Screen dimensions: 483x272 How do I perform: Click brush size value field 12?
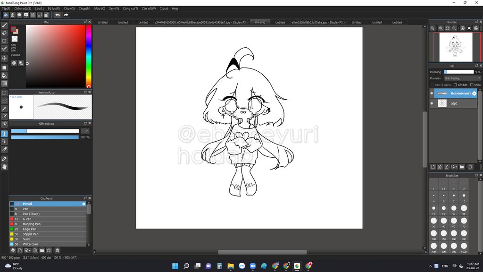pos(86,131)
